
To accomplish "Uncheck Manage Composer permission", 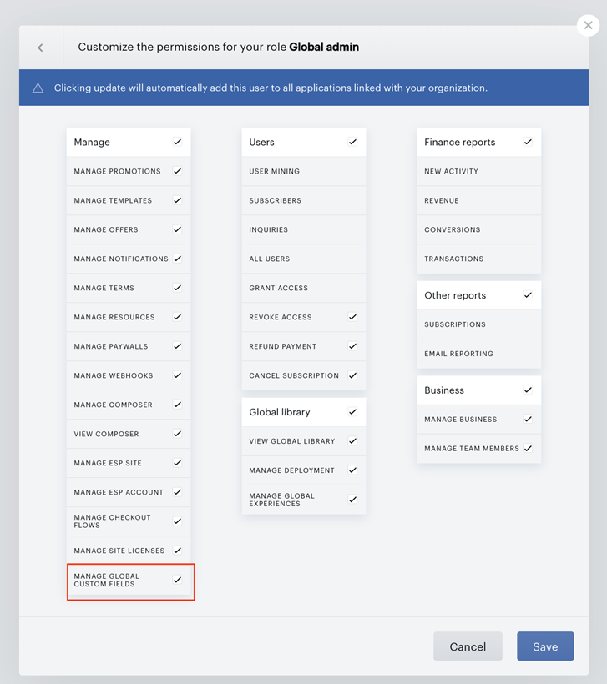I will [177, 405].
